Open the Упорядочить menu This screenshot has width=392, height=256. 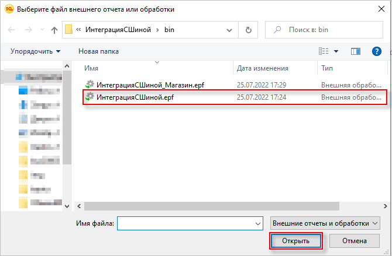click(35, 51)
